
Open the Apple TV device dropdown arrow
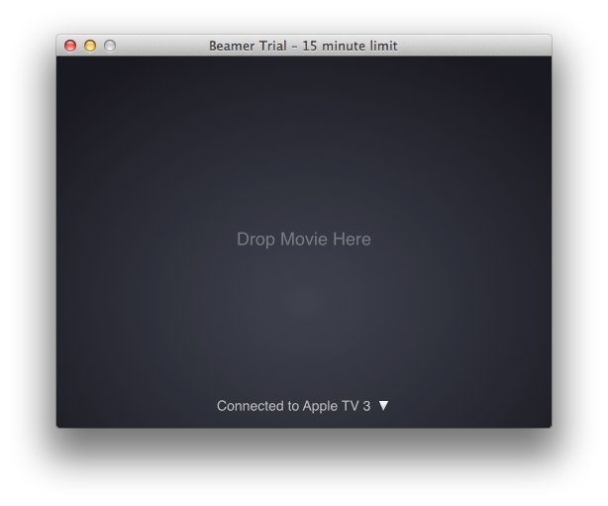coord(383,406)
